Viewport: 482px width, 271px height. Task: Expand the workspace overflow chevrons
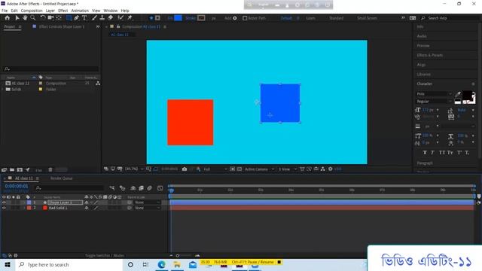(x=403, y=18)
